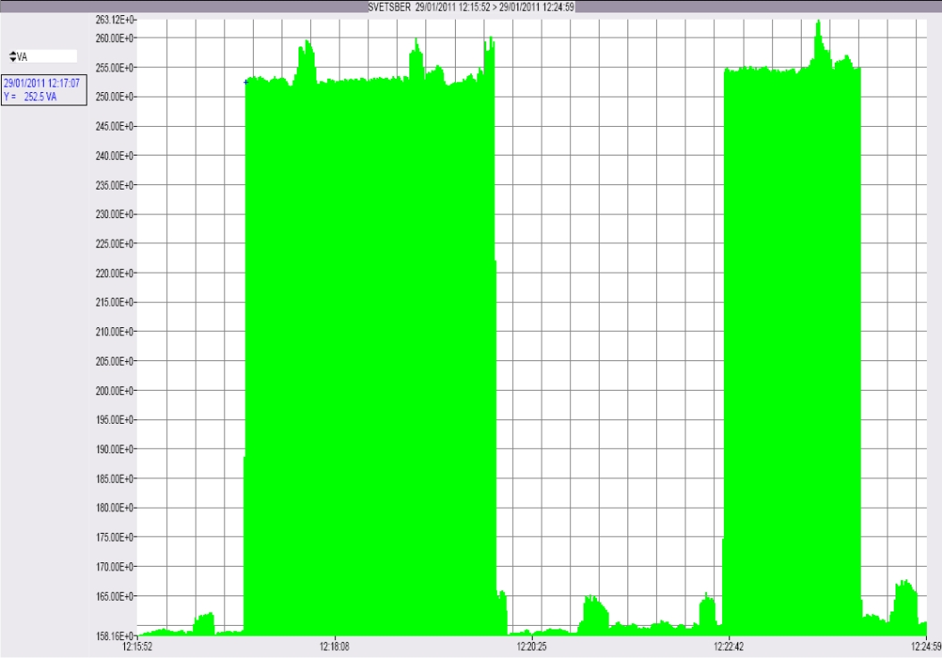Click the 12:20:25 time axis label

pyautogui.click(x=532, y=646)
